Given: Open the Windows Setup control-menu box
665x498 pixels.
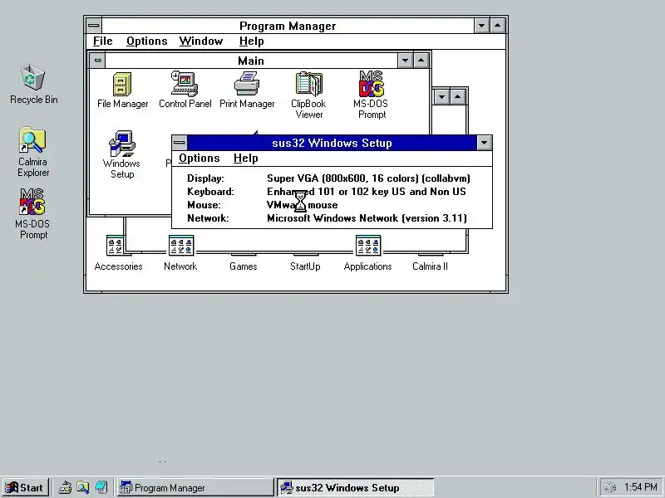Looking at the screenshot, I should pos(180,143).
